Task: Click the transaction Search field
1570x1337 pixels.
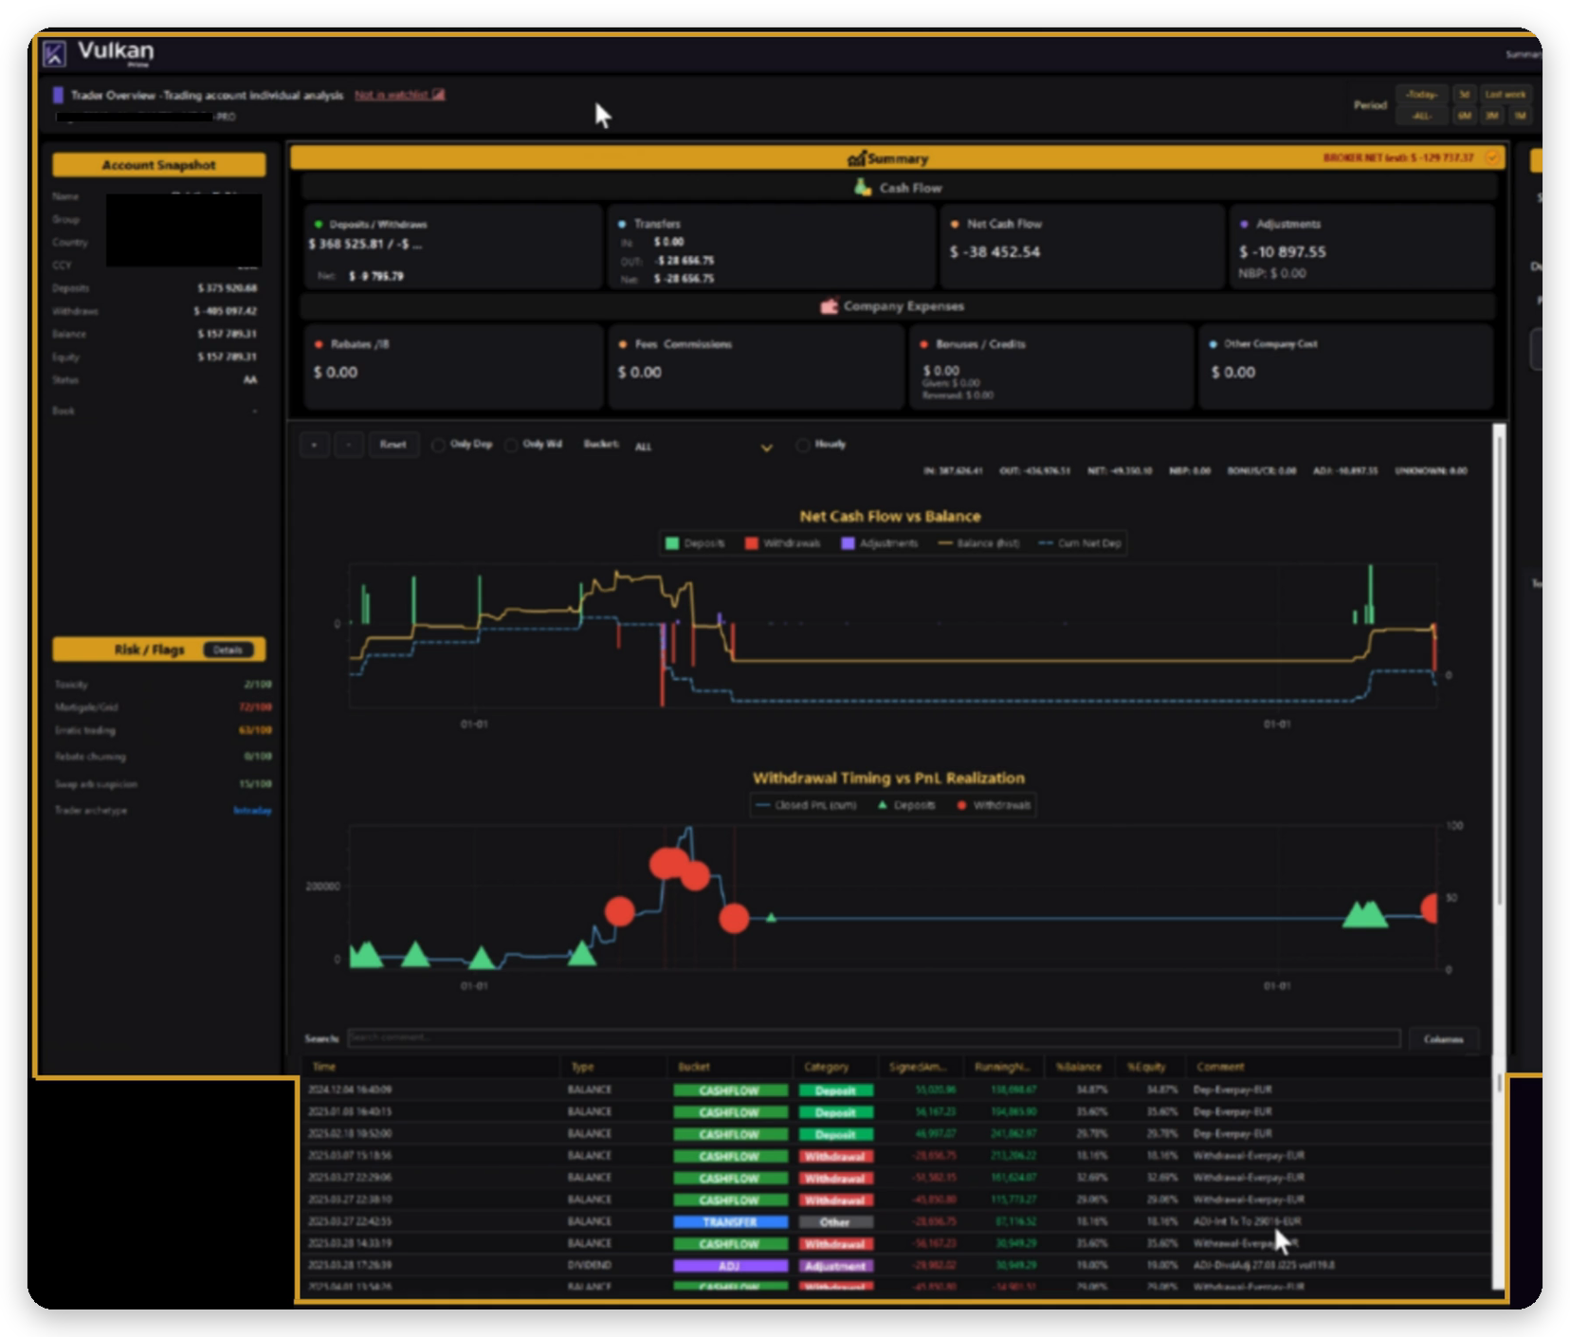Action: [874, 1038]
